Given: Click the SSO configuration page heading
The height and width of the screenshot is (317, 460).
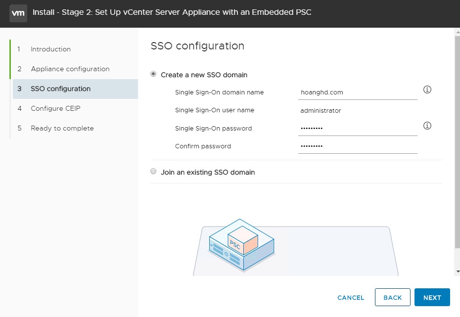Looking at the screenshot, I should [x=197, y=46].
